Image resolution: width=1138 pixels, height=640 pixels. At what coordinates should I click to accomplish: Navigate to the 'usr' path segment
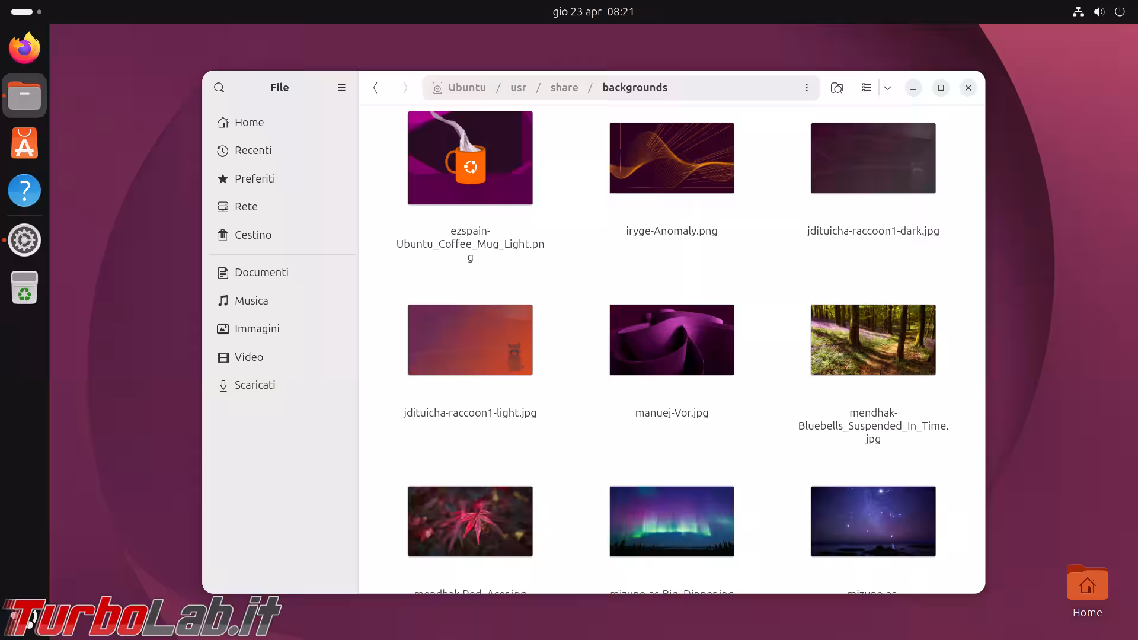tap(518, 88)
